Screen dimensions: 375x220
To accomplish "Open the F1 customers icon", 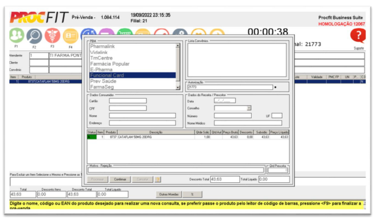I will [17, 35].
